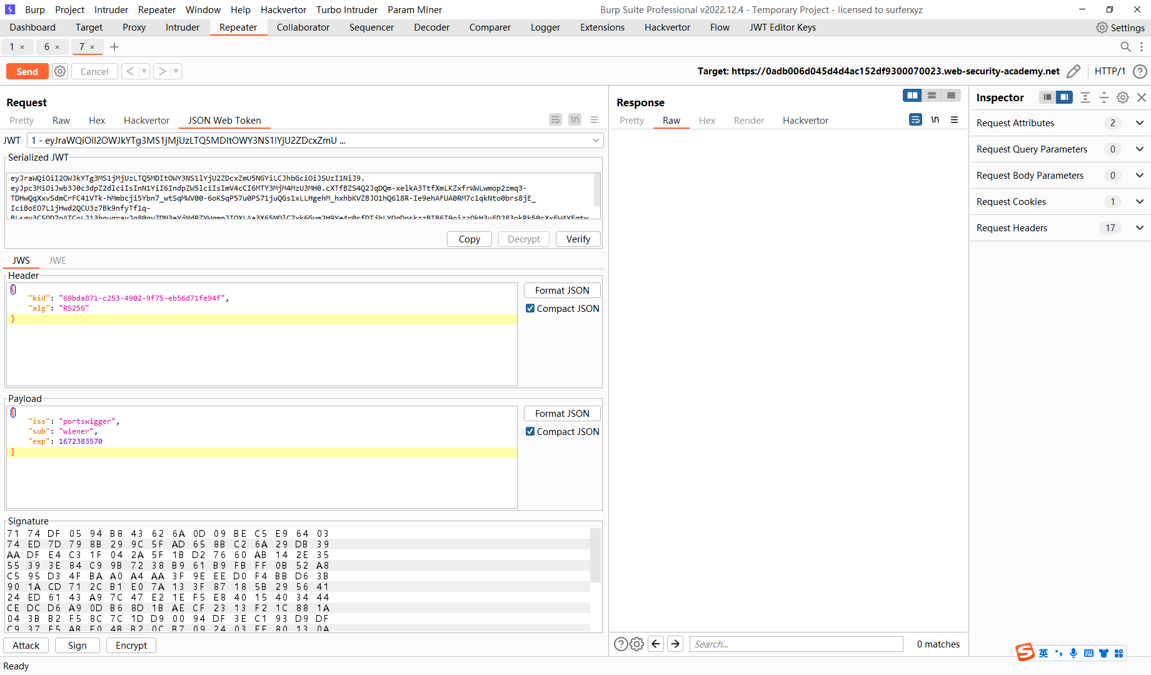Open the Repeater tabs search magnifier
The width and height of the screenshot is (1151, 675).
1125,47
